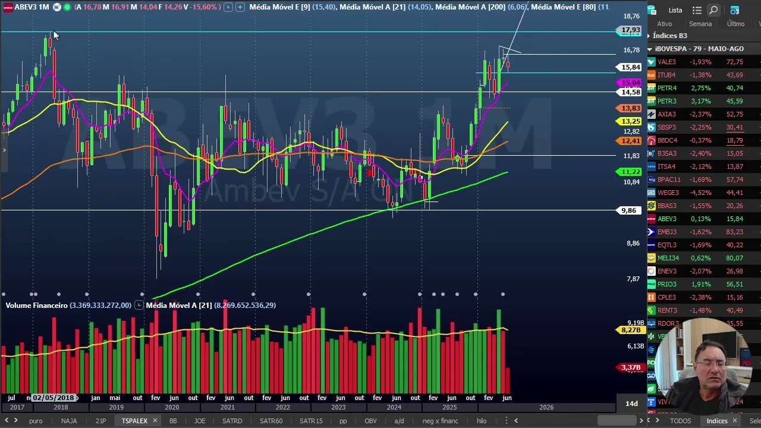Screen dimensions: 761x428
Task: Click the 9,86 price level label
Action: tap(628, 210)
